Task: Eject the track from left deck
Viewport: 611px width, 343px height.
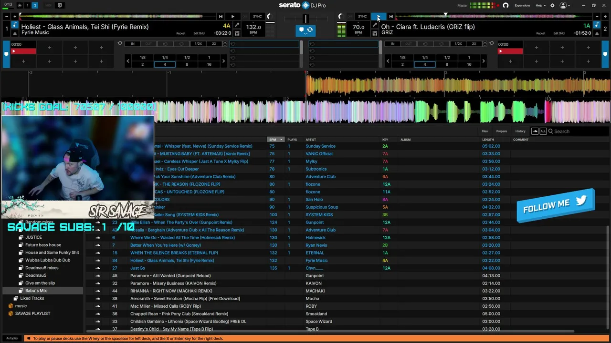Action: coord(15,33)
